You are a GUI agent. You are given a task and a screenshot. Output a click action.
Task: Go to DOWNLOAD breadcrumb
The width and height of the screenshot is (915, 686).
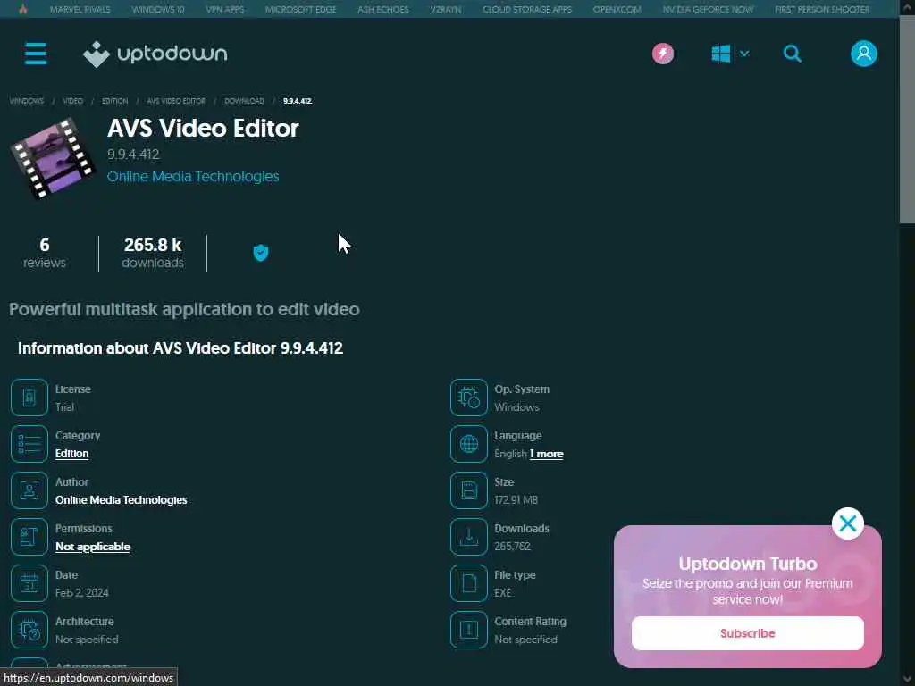pyautogui.click(x=244, y=101)
